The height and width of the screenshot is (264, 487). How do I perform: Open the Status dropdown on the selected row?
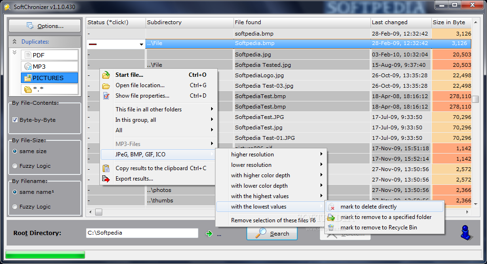[x=141, y=44]
